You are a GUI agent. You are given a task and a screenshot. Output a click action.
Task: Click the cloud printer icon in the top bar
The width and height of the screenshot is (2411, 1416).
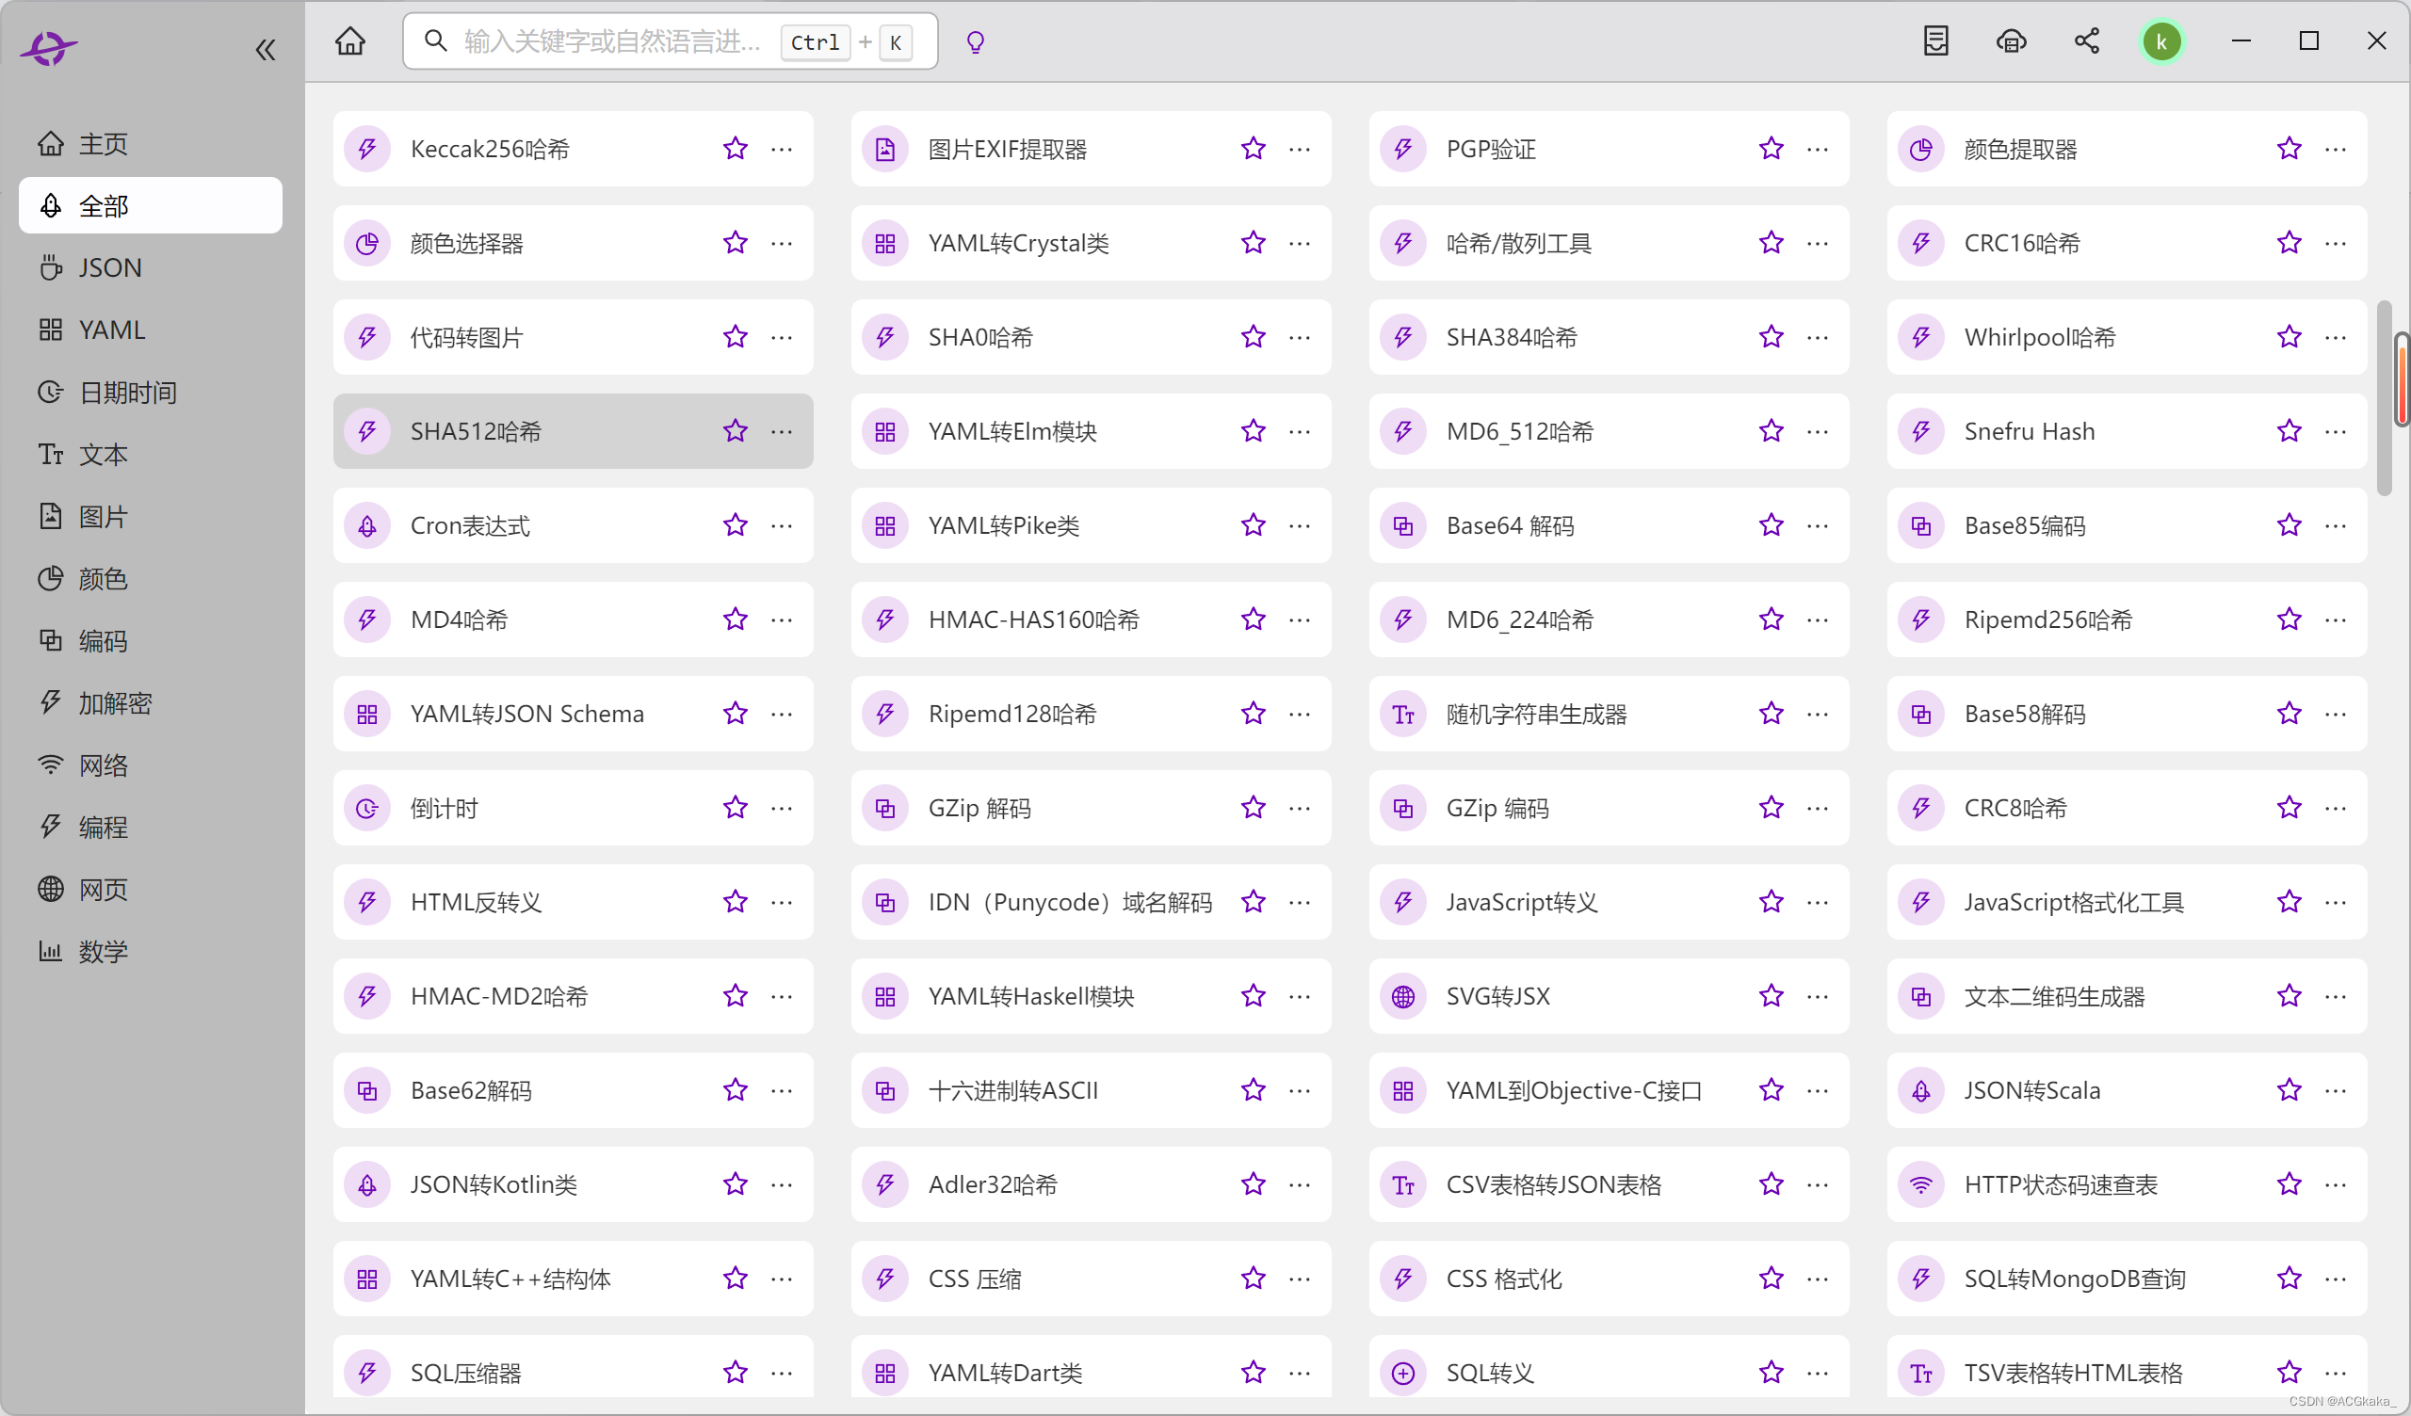(x=2011, y=41)
